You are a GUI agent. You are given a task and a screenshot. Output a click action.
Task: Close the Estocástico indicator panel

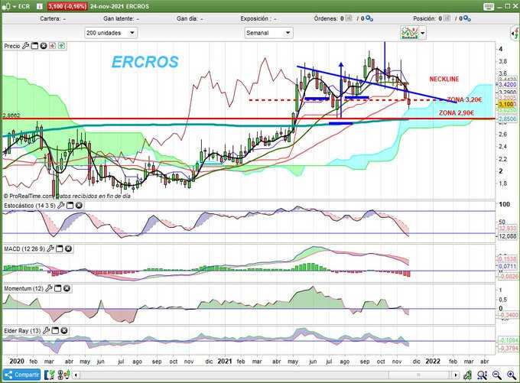[x=79, y=206]
